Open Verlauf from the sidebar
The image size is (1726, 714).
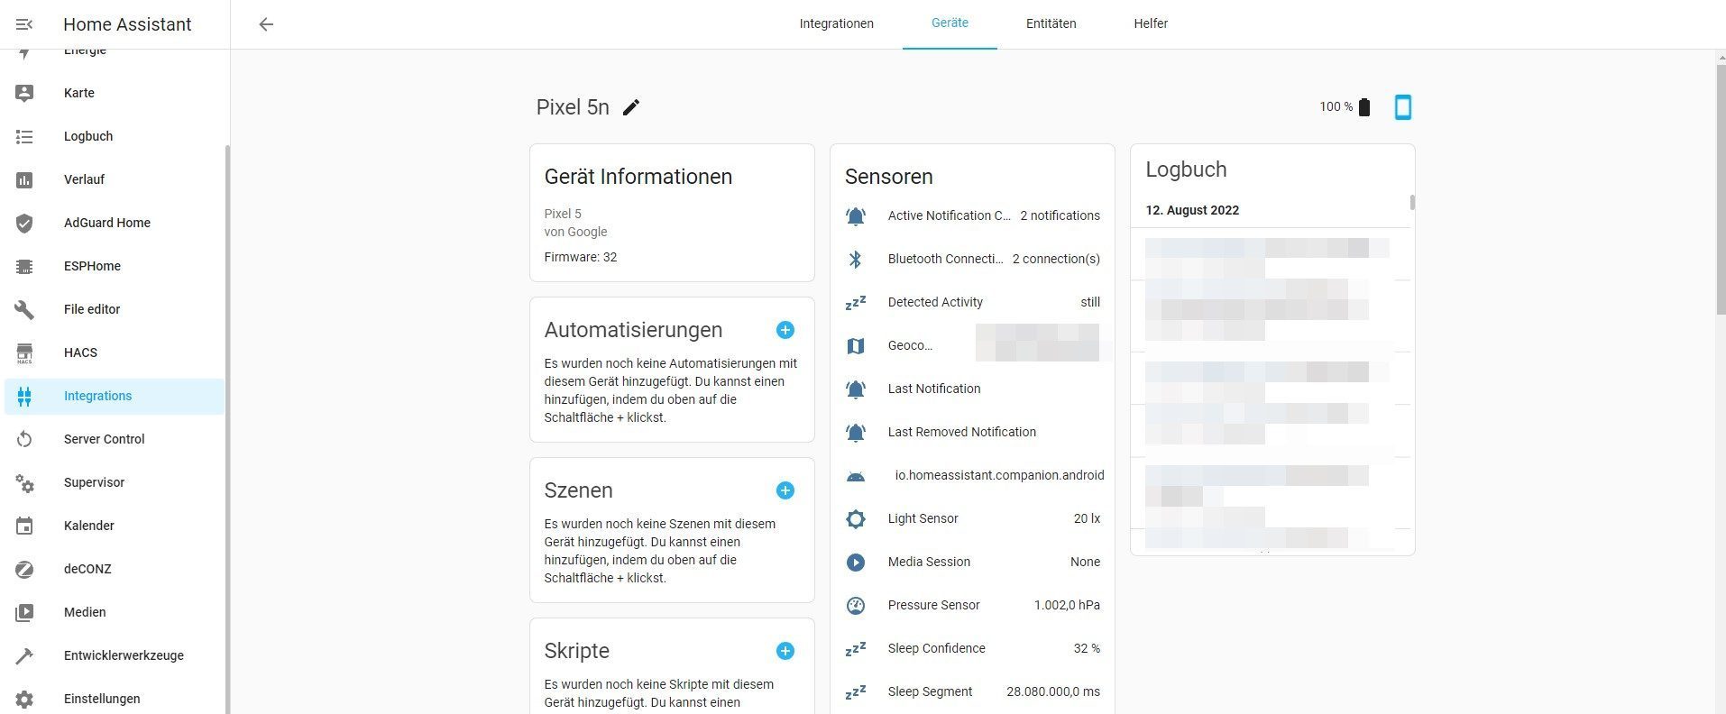pyautogui.click(x=115, y=179)
